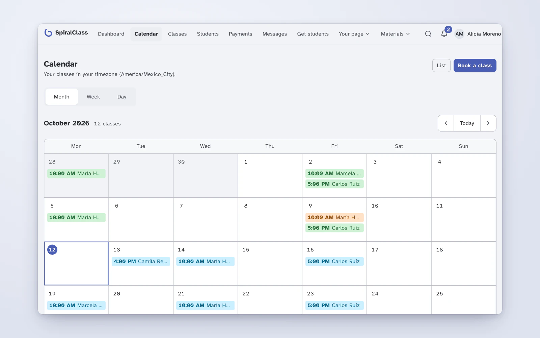Open notifications bell
The image size is (540, 338).
[444, 34]
